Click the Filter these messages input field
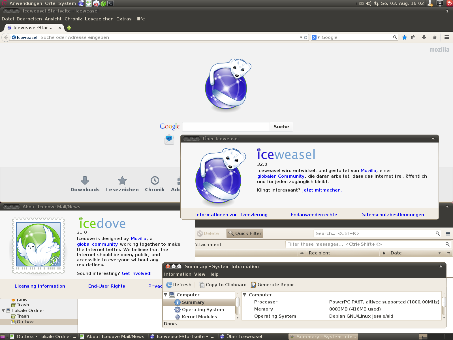This screenshot has width=453, height=340. (x=365, y=244)
